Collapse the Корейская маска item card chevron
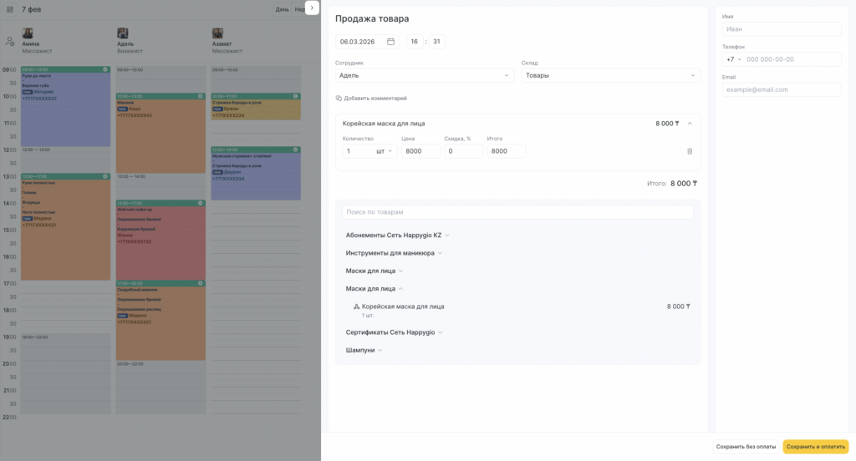This screenshot has width=856, height=461. point(690,124)
